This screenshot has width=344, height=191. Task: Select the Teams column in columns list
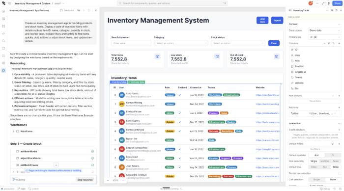[x=315, y=78]
